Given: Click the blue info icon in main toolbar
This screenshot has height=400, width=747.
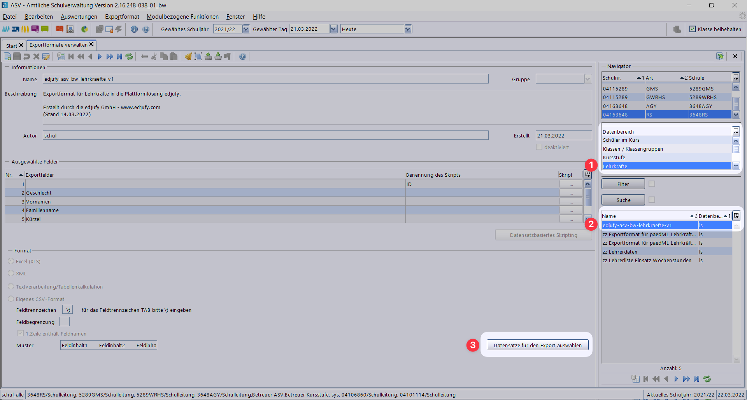Looking at the screenshot, I should point(134,29).
